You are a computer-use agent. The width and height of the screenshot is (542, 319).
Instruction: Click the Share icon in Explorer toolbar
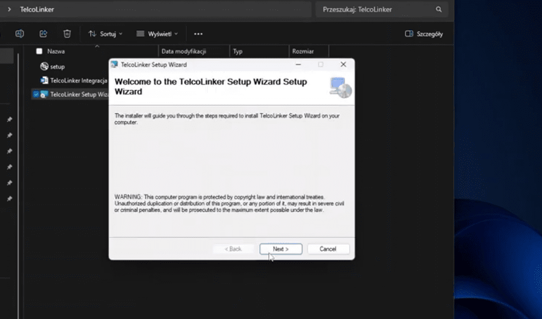click(43, 34)
